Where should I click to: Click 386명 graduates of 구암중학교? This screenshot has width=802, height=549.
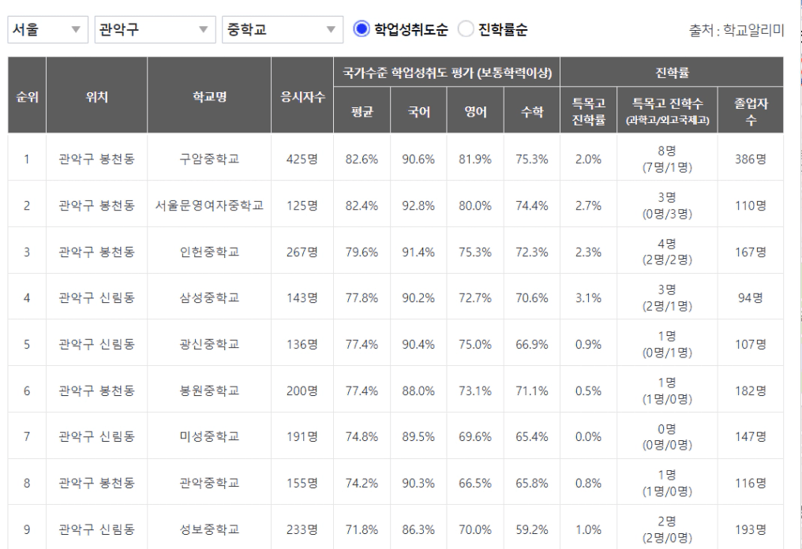(751, 159)
